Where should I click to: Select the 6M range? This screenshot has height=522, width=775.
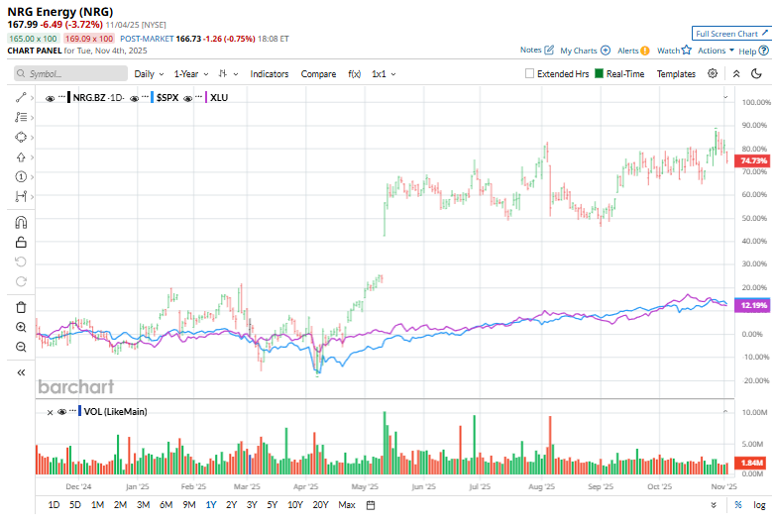(x=166, y=505)
